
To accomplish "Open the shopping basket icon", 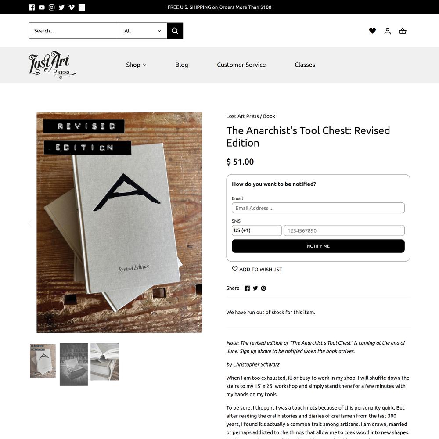I will point(403,31).
